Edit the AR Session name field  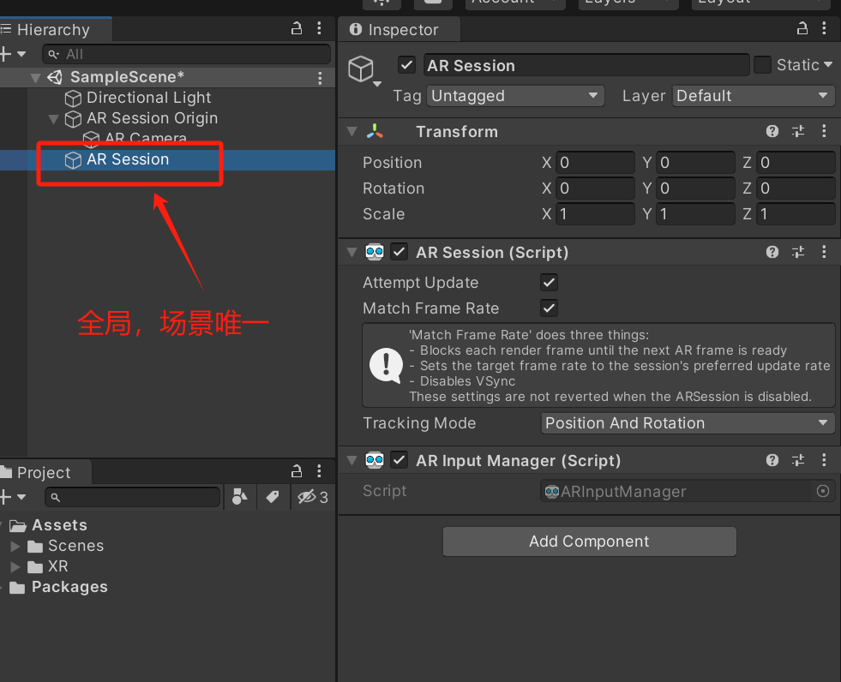point(586,65)
